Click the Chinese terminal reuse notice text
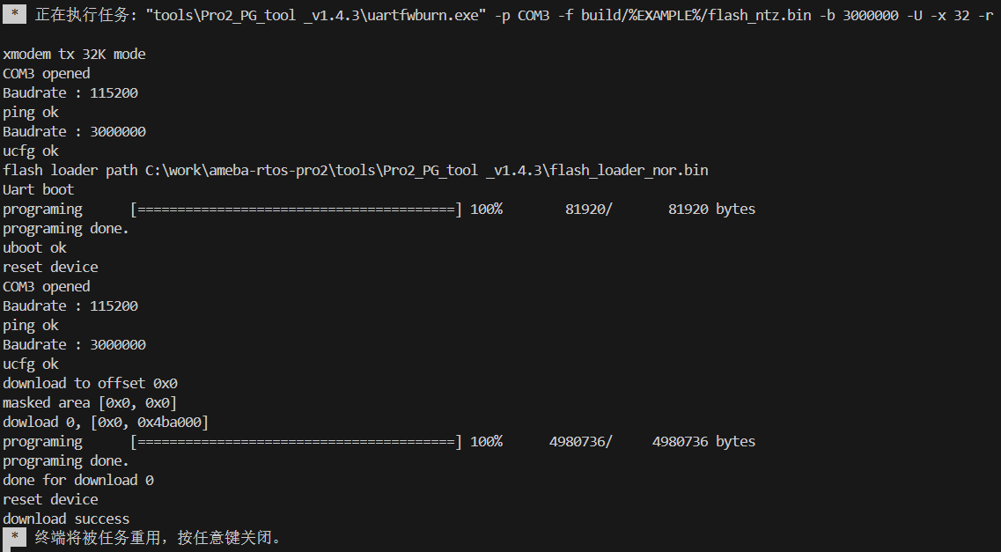Screen dimensions: 1001x552 (158, 537)
